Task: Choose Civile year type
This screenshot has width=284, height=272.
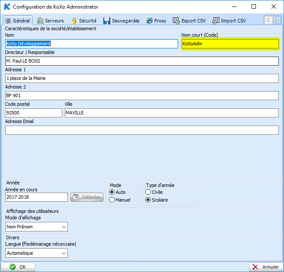Action: click(148, 192)
